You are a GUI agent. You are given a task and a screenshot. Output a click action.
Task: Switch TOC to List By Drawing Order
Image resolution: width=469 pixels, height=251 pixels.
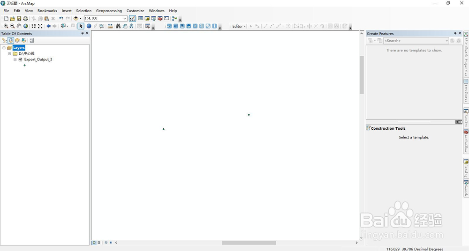4,40
